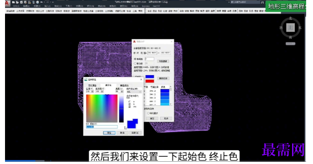Click the Save diskette icon
Viewport: 313px width, 164px height.
(21, 2)
